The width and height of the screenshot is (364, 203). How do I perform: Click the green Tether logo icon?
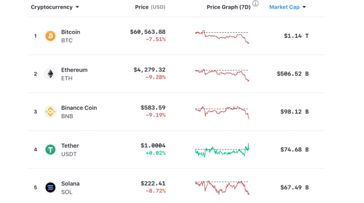[x=50, y=150]
